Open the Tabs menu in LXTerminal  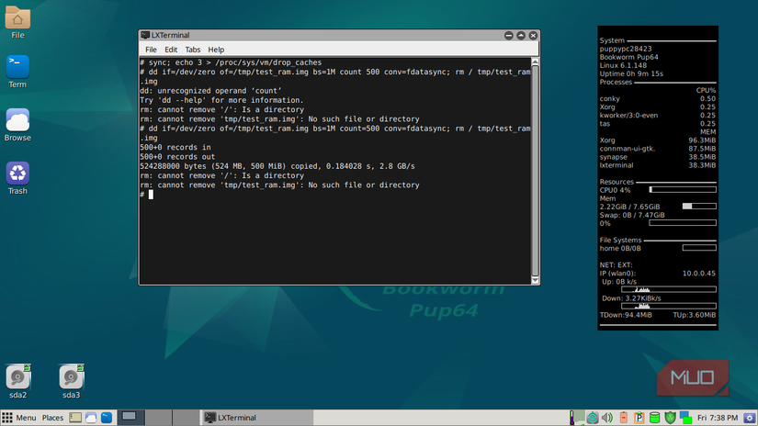click(192, 50)
